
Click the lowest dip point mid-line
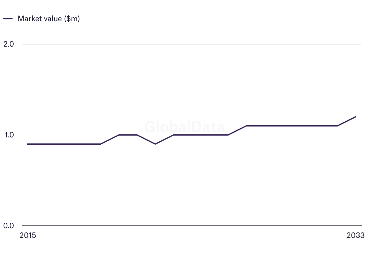pos(155,144)
